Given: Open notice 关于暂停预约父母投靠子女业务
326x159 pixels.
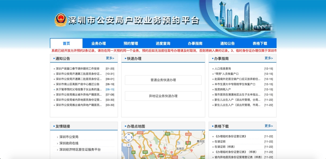Looking at the screenshot, I should (79, 89).
